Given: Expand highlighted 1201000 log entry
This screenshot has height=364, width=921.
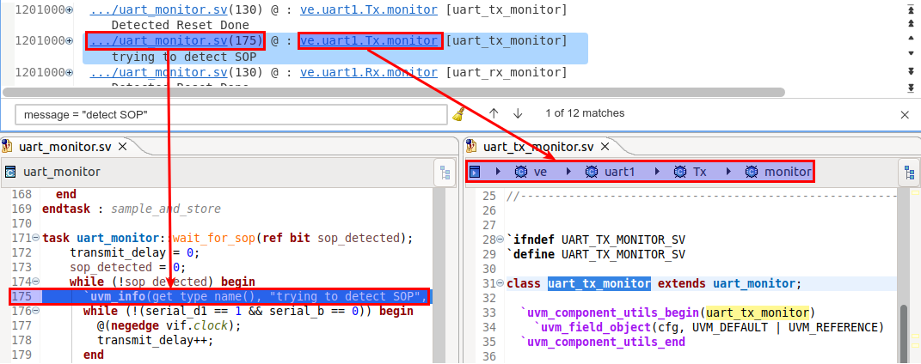Looking at the screenshot, I should pyautogui.click(x=70, y=41).
